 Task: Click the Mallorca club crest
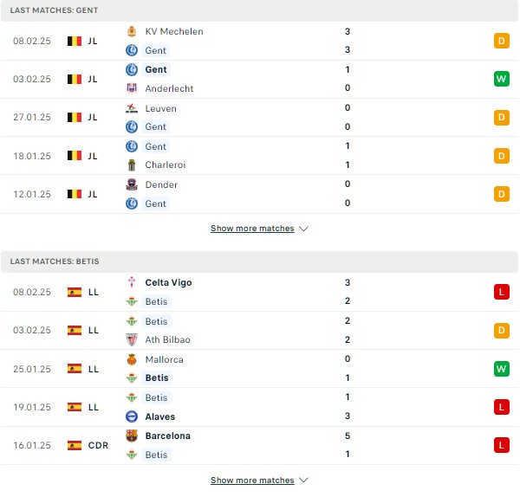click(x=132, y=359)
